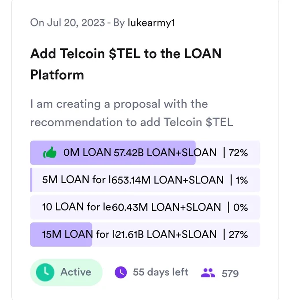Select the 5M LOAN 1% vote option
The height and width of the screenshot is (300, 290).
[145, 180]
